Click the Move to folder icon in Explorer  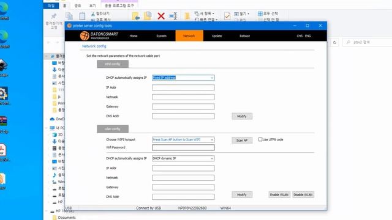tap(136, 16)
